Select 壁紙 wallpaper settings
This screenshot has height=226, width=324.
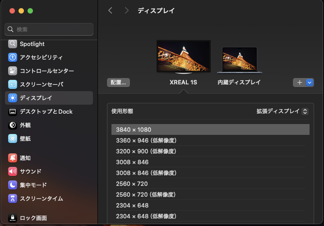49,138
